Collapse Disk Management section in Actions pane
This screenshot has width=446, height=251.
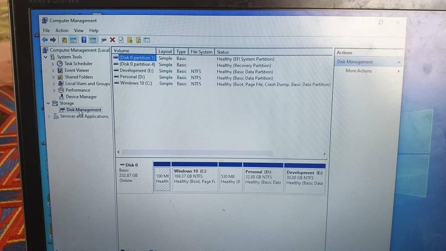click(399, 62)
